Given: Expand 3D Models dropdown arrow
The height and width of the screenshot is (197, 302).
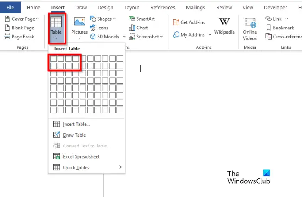Looking at the screenshot, I should (x=124, y=37).
